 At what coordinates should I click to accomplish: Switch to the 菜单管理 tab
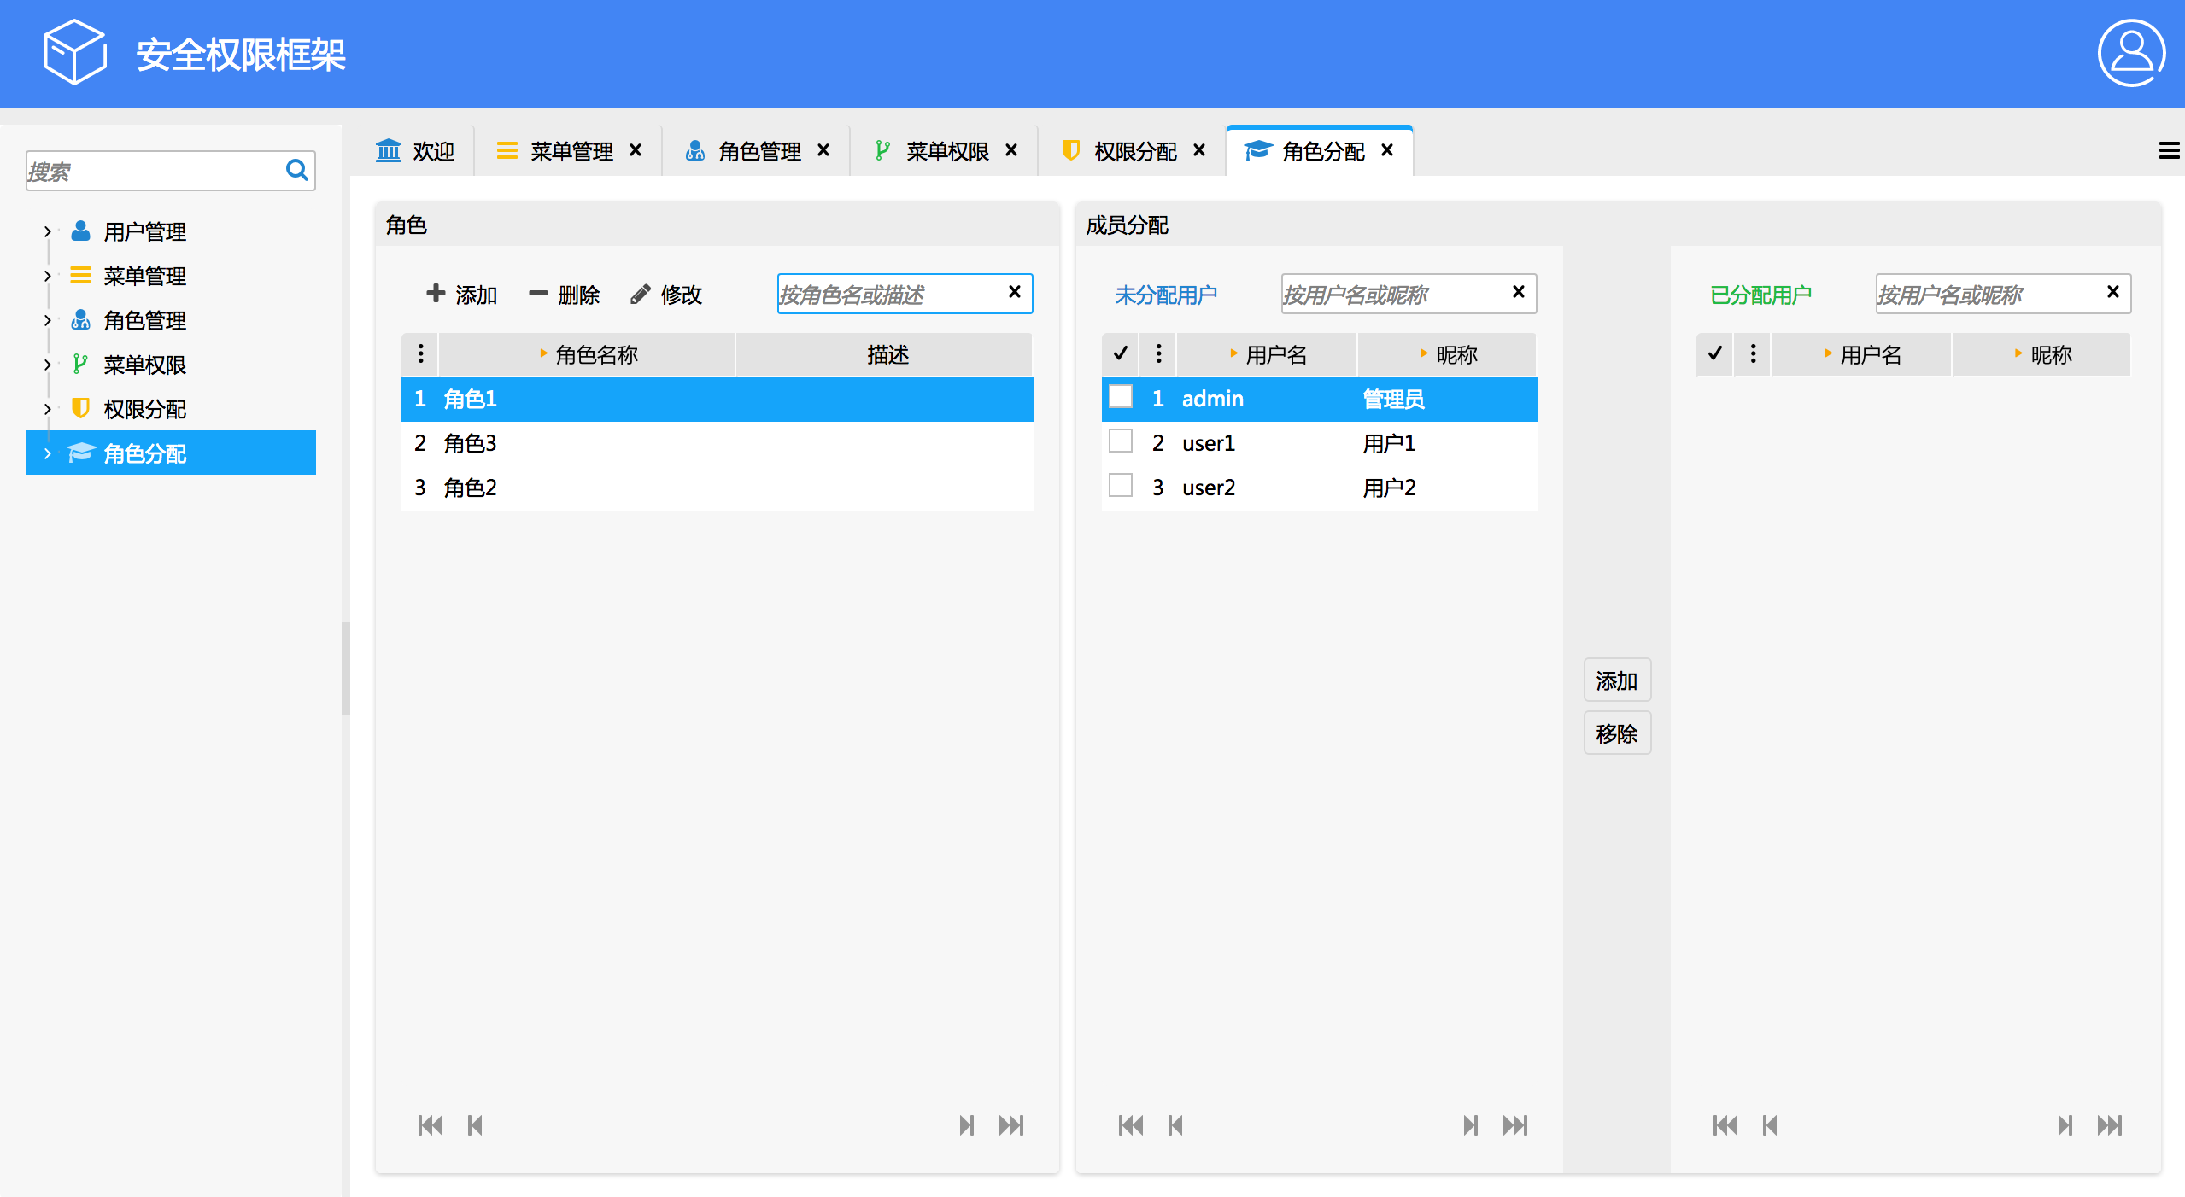571,151
